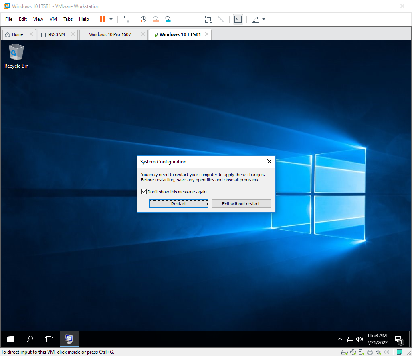
Task: Click the hard disk device status icon
Action: click(345, 352)
